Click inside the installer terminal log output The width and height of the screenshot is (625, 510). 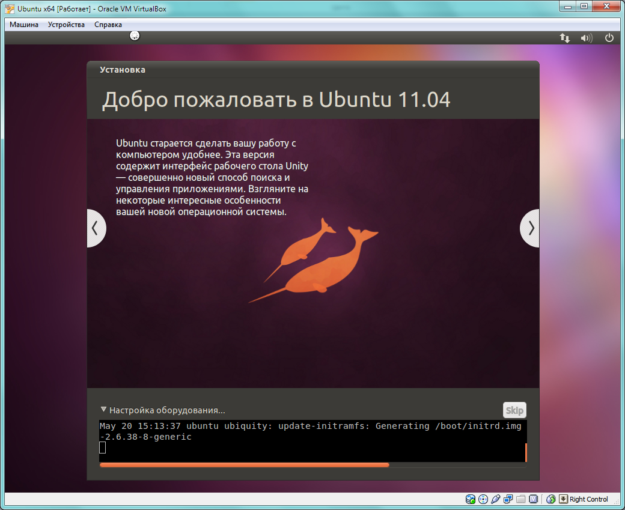coord(311,442)
